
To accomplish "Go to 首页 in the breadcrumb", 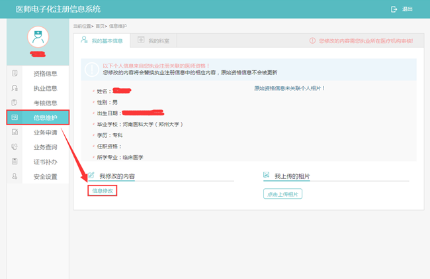I will coord(100,26).
